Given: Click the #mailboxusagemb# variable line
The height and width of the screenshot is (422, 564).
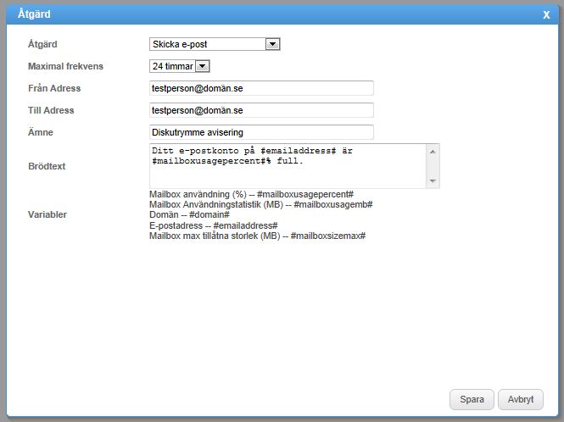Looking at the screenshot, I should pyautogui.click(x=261, y=205).
